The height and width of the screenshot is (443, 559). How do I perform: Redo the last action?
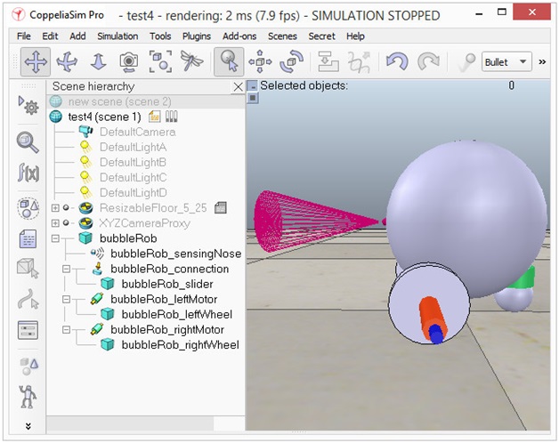pos(428,62)
